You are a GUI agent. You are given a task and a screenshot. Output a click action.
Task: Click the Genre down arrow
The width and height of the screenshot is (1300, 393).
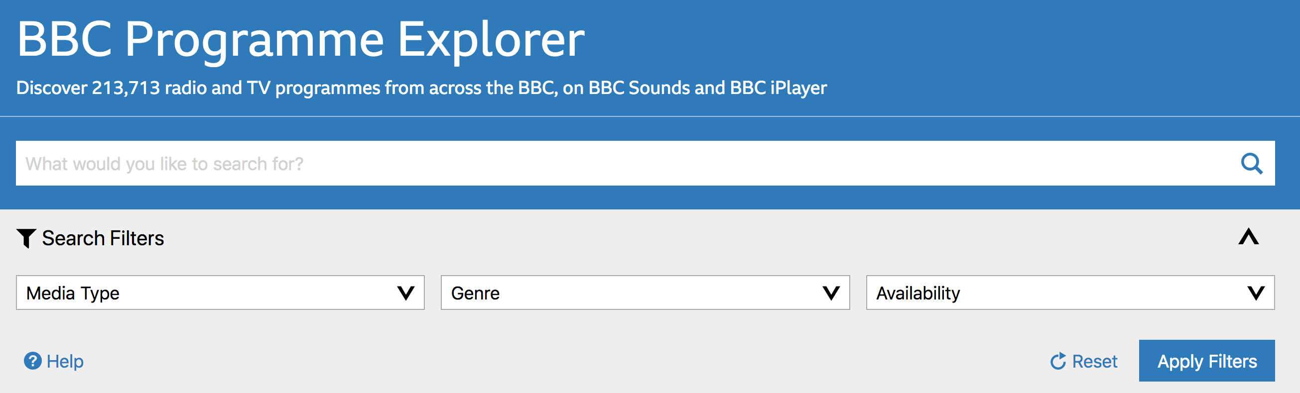tap(831, 293)
